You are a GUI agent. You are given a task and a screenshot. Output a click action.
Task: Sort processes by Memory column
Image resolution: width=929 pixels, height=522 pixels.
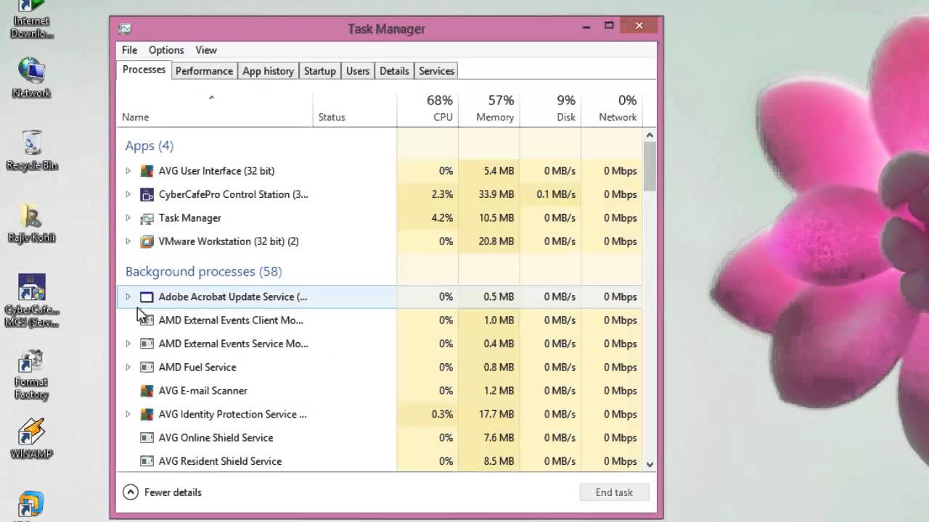click(489, 109)
